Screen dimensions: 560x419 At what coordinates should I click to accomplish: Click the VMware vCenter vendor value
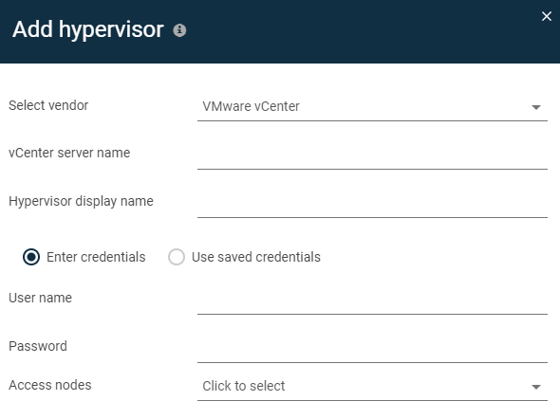click(x=251, y=106)
